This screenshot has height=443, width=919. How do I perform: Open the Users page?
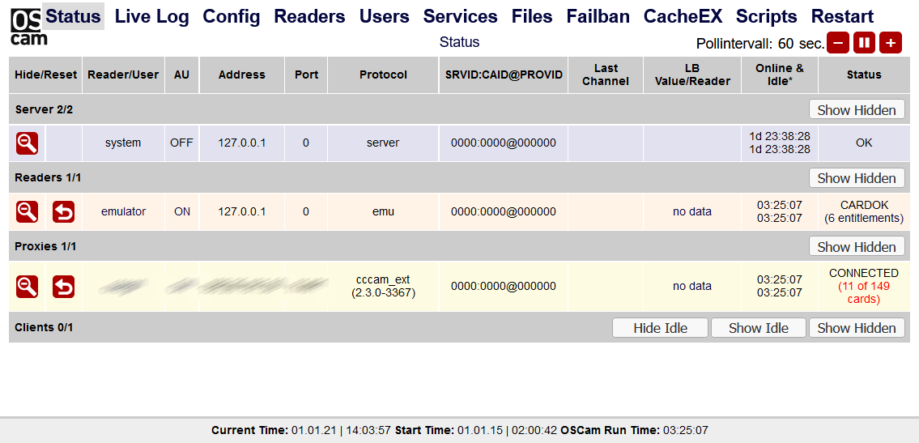tap(384, 16)
